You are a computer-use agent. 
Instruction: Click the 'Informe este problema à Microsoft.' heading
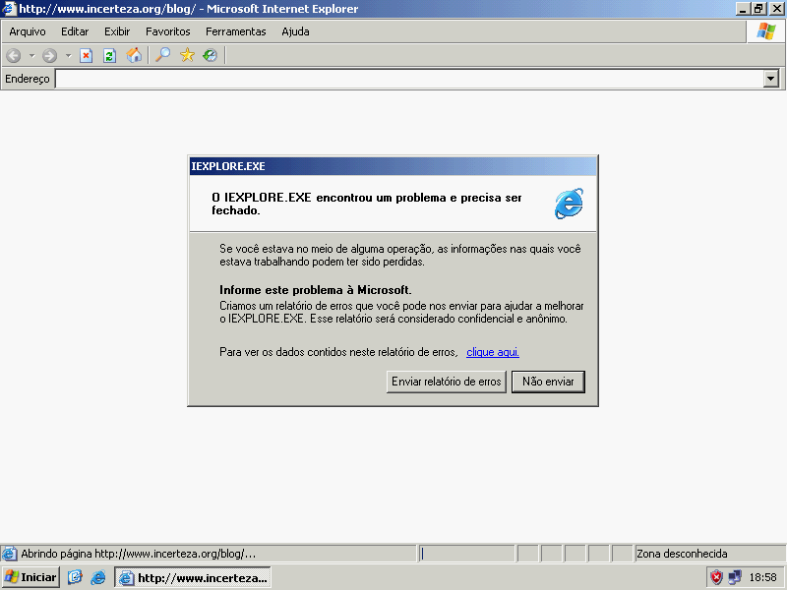(x=315, y=290)
